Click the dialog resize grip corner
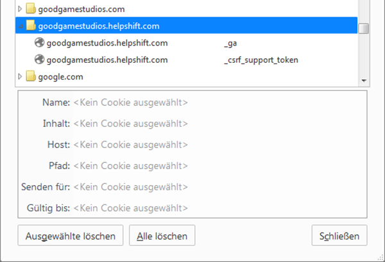This screenshot has width=385, height=262. [x=381, y=257]
